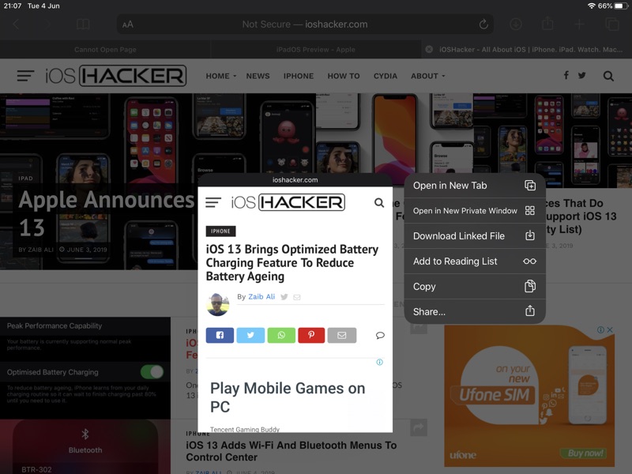
Task: Open the Safari bookmarks book icon
Action: (x=83, y=24)
